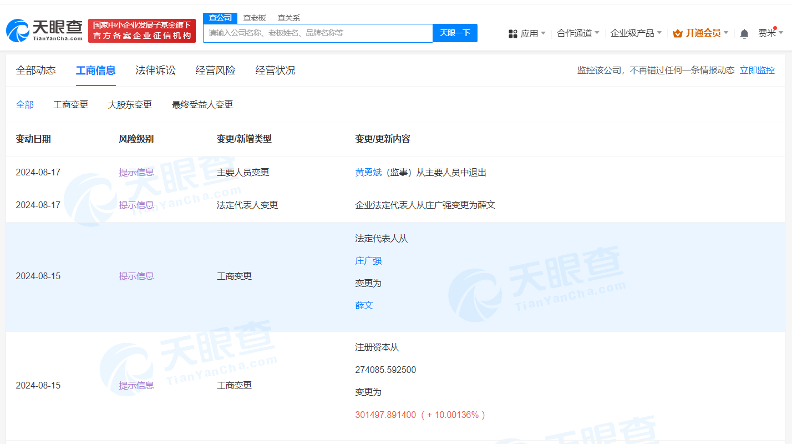Click the red official credit agency banner
792x444 pixels.
pos(142,31)
